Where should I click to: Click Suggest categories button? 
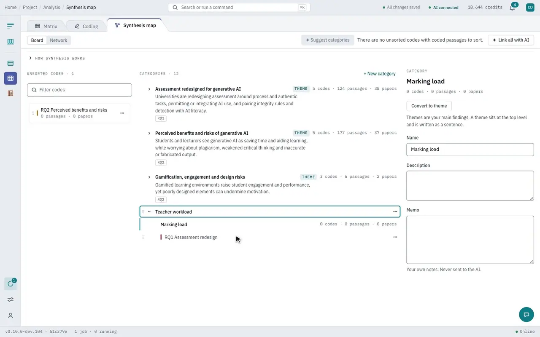328,40
